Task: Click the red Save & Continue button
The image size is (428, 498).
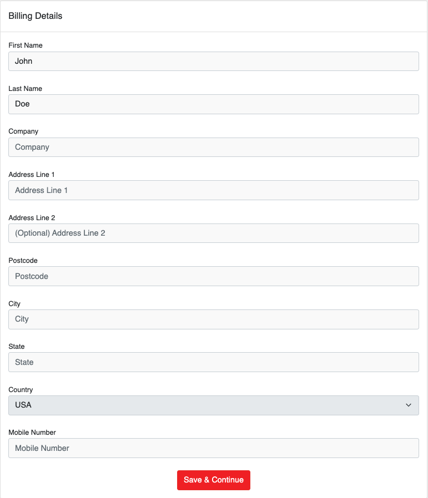Action: [x=214, y=480]
